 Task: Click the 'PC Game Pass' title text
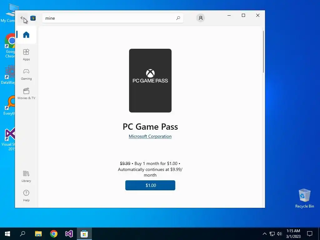pos(150,127)
